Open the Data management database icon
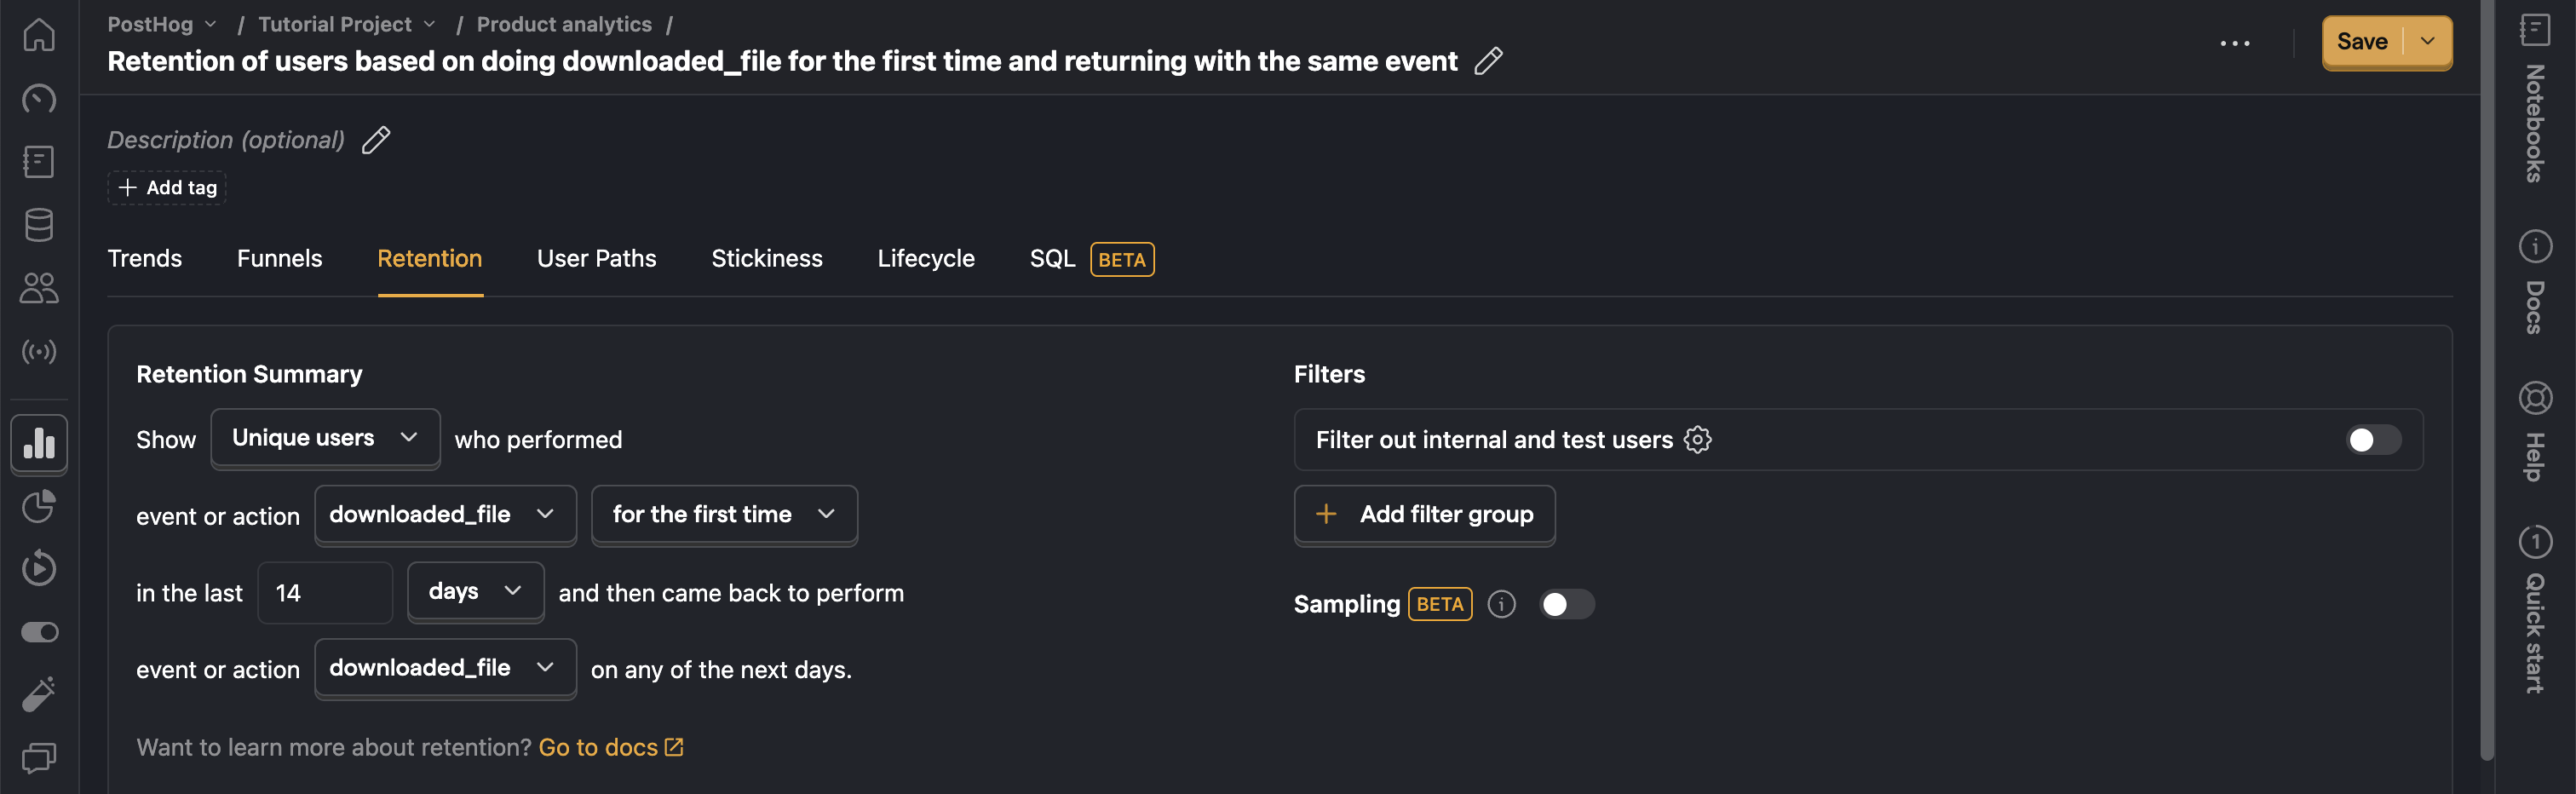This screenshot has height=794, width=2576. click(x=39, y=225)
